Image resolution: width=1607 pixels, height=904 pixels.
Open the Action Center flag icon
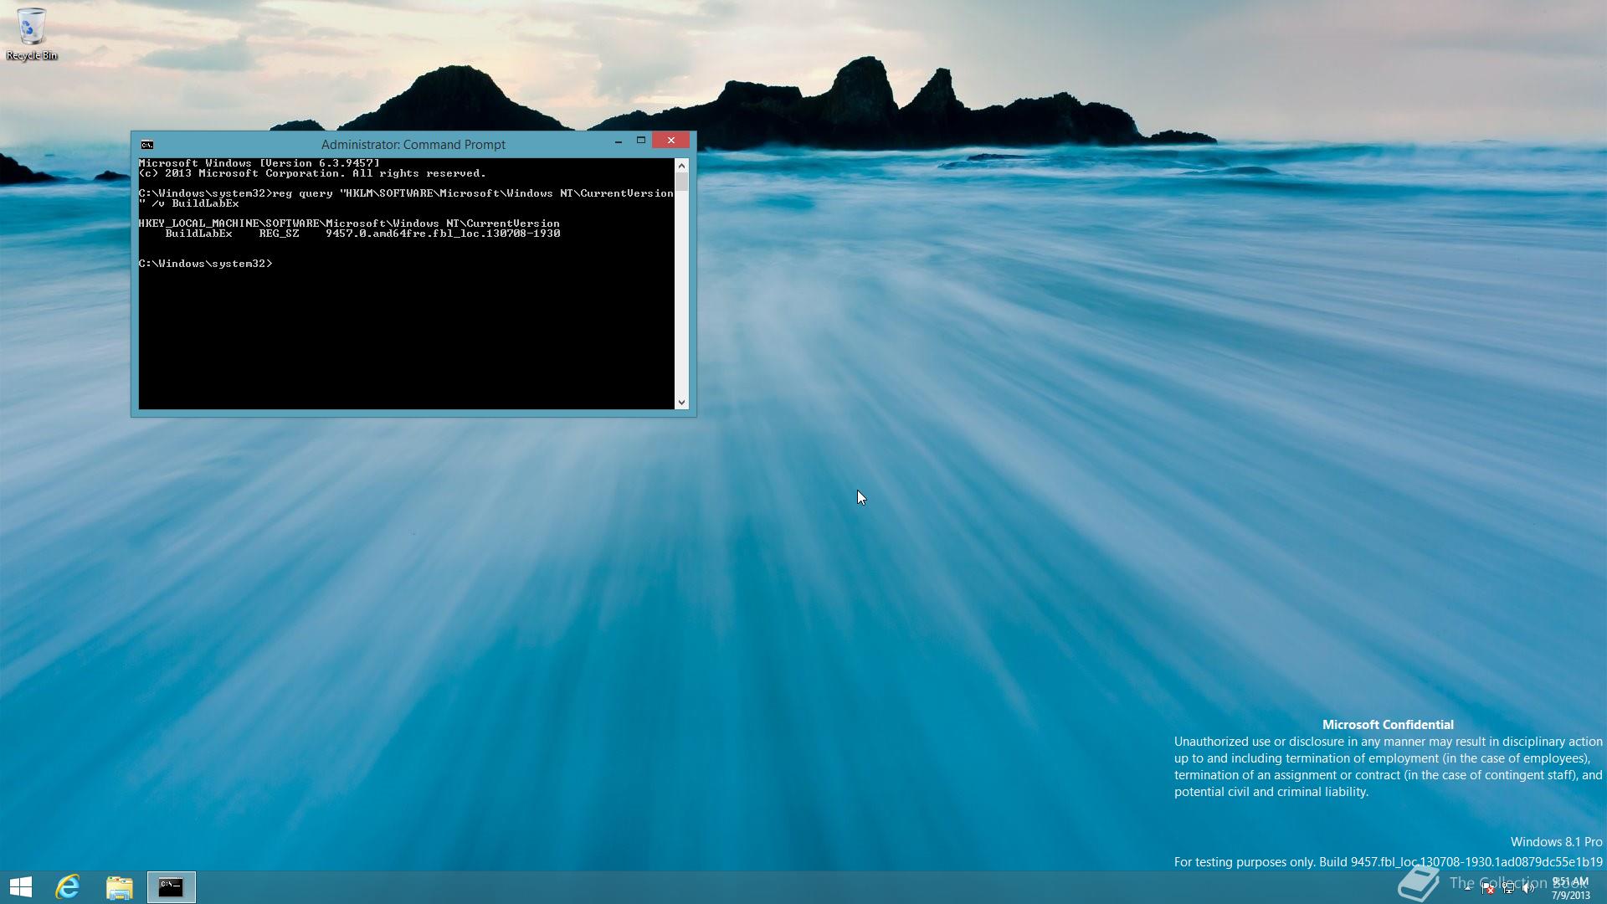click(x=1488, y=888)
